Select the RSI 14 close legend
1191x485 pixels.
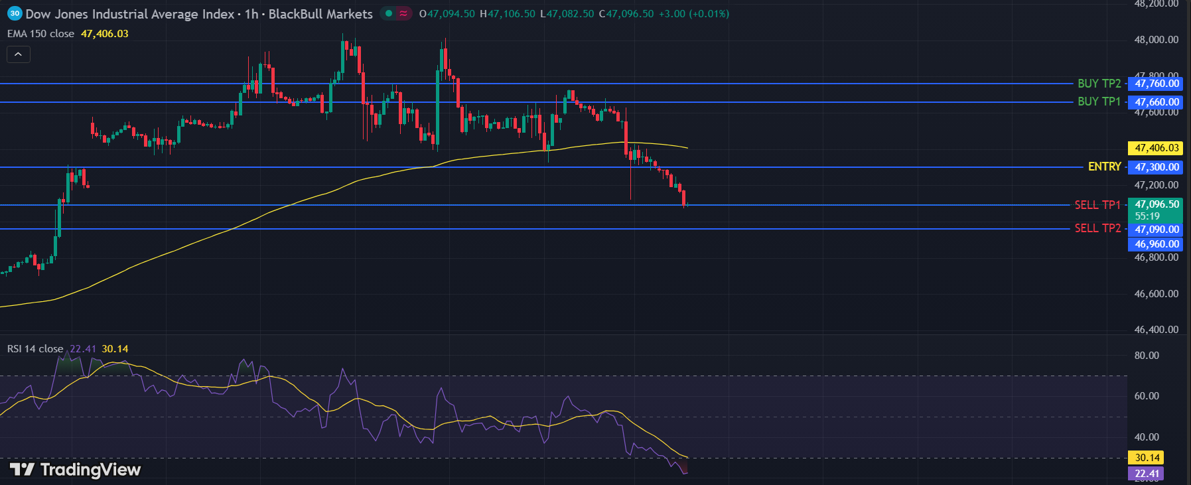point(35,349)
